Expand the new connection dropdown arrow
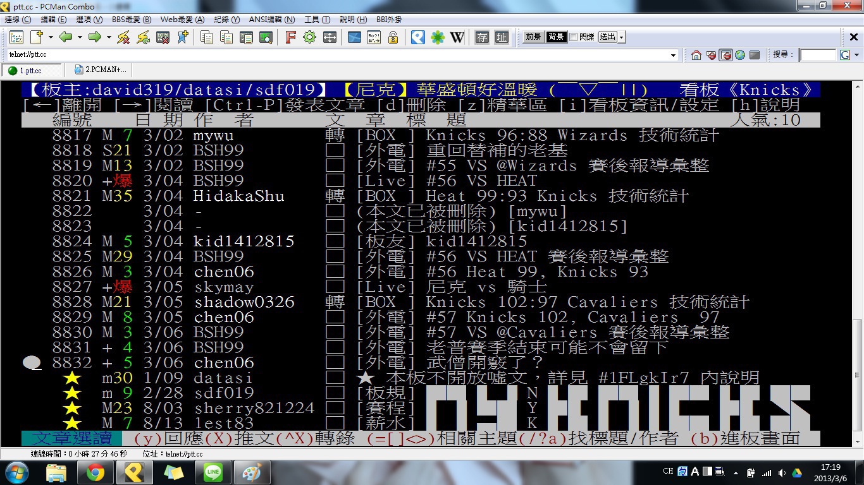 (x=51, y=37)
